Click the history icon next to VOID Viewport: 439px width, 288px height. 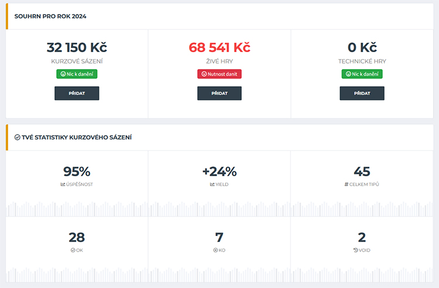coord(355,250)
